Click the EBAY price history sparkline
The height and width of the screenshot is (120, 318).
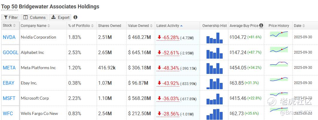279,79
